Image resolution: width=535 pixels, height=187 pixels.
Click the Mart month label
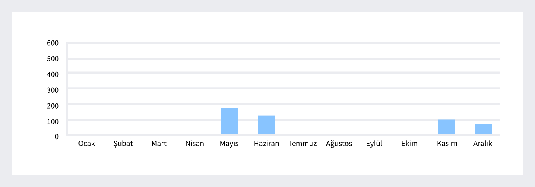159,144
